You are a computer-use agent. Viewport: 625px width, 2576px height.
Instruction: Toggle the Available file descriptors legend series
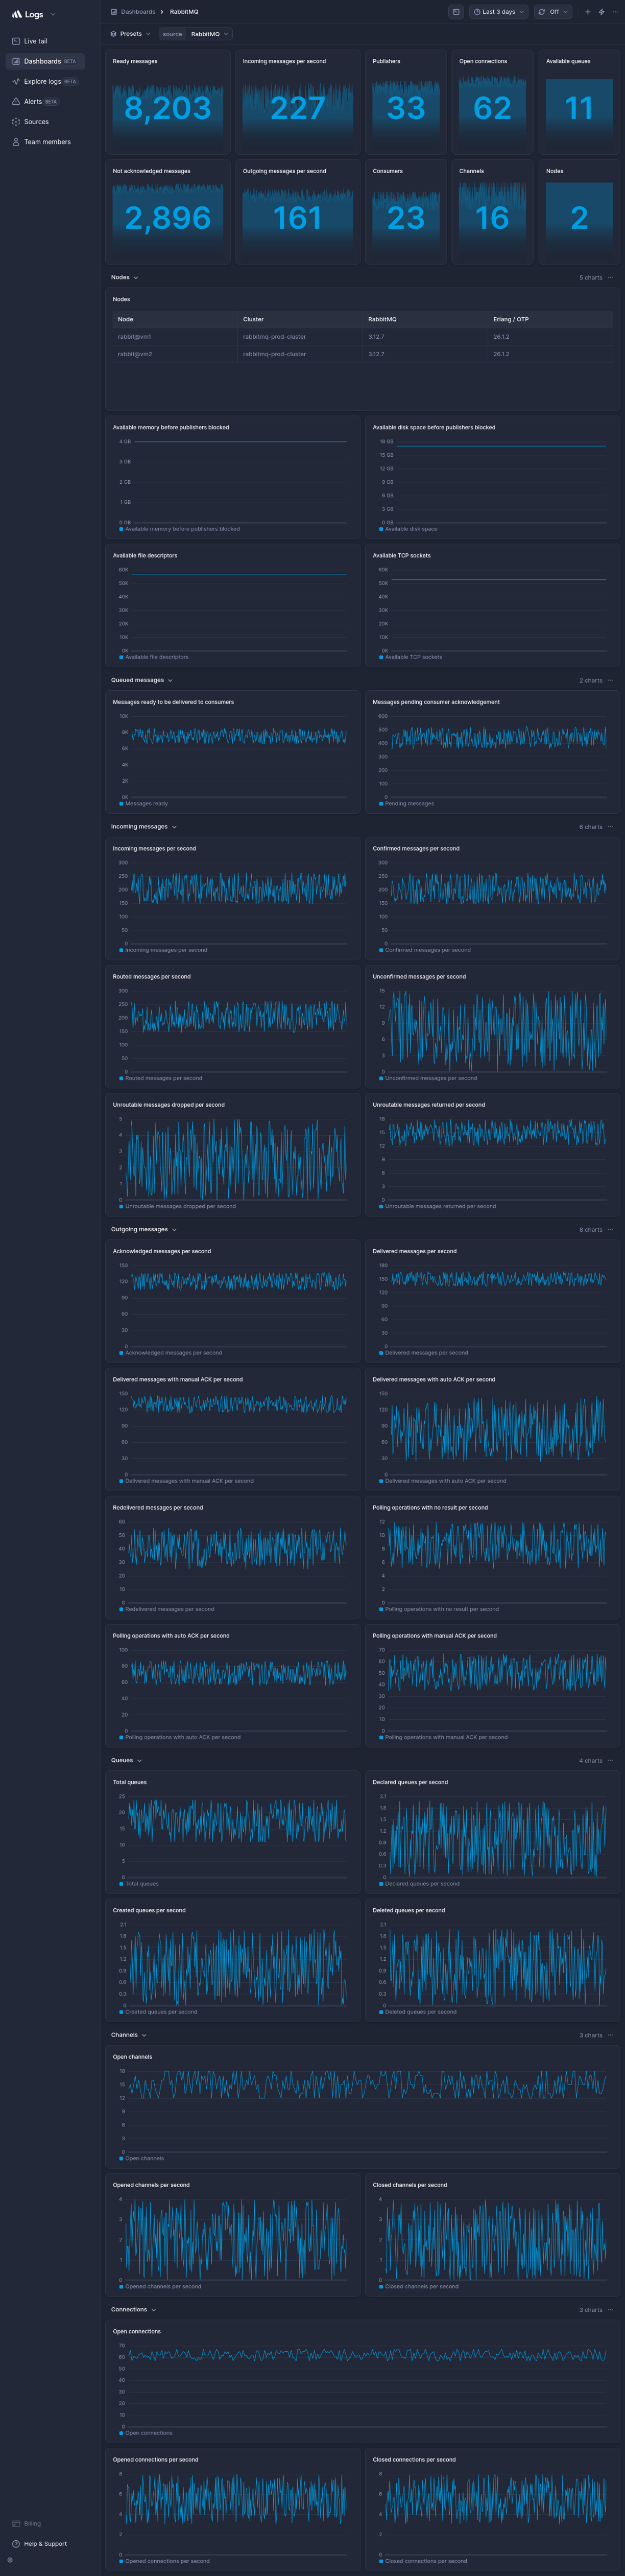click(154, 657)
